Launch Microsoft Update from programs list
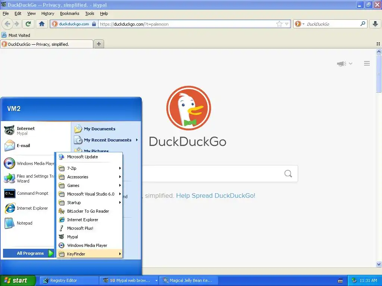This screenshot has height=286, width=382. coord(90,157)
